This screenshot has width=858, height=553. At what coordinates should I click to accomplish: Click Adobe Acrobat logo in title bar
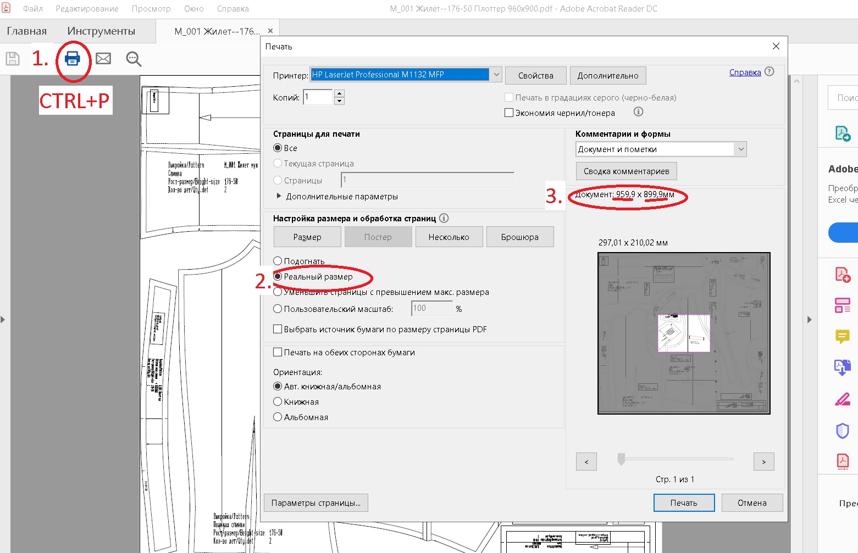point(6,8)
